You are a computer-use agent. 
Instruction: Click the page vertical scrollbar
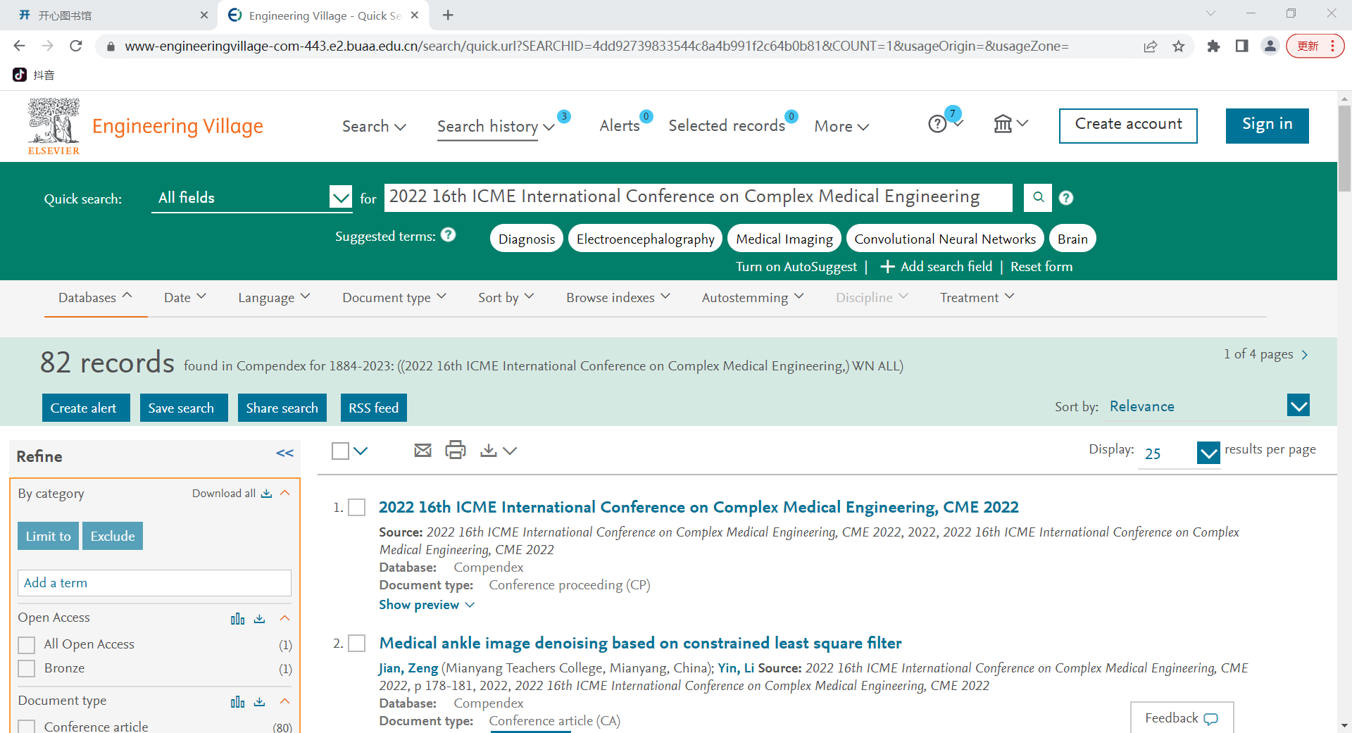(x=1345, y=148)
